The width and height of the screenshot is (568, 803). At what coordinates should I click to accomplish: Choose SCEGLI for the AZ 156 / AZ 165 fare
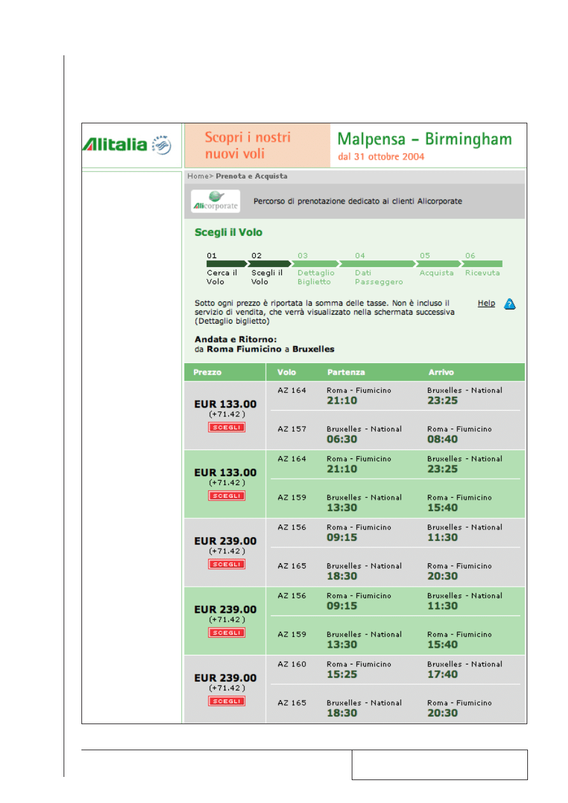[x=226, y=564]
